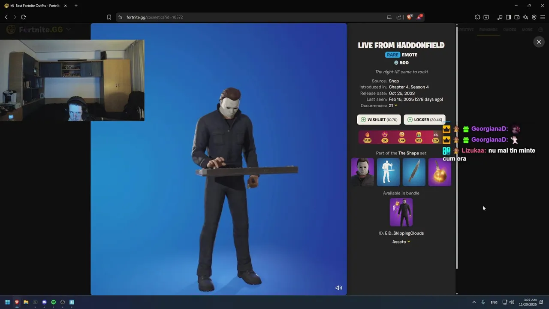Screen dimensions: 549x309
Task: Open the Extensions puzzle menu
Action: (477, 17)
